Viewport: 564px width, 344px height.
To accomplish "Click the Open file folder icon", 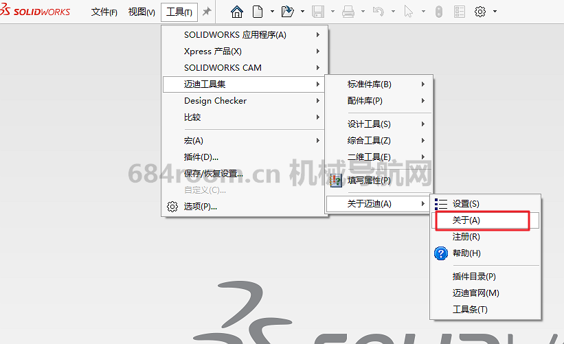I will (287, 12).
